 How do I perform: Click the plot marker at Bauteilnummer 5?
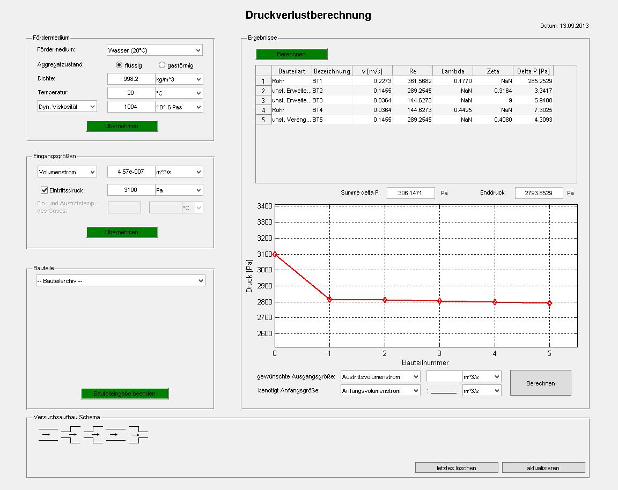click(x=549, y=303)
